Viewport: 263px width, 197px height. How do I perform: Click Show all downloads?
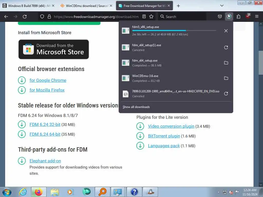click(136, 107)
